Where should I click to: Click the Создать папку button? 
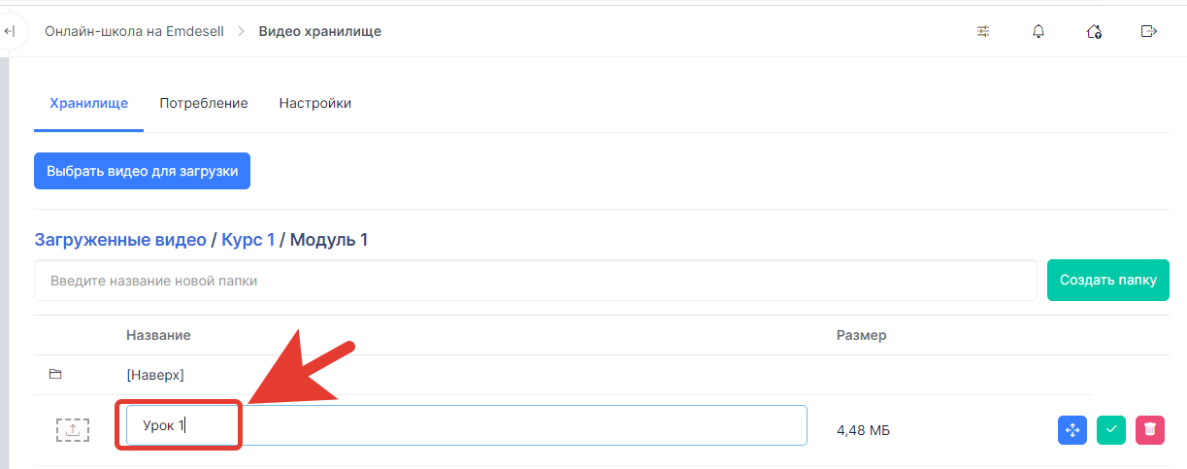point(1108,280)
